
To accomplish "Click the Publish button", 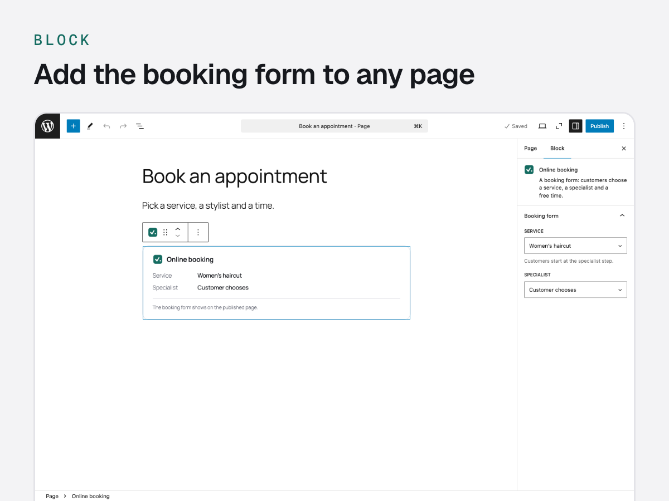I will (600, 126).
